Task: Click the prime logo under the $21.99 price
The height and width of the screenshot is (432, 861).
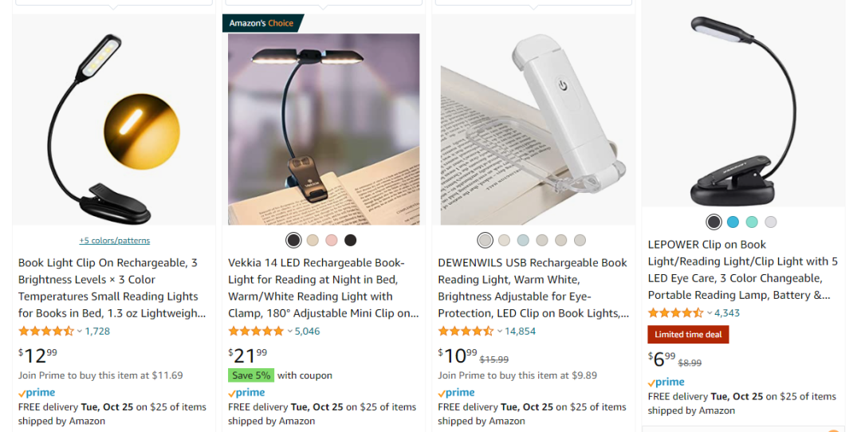Action: click(246, 393)
